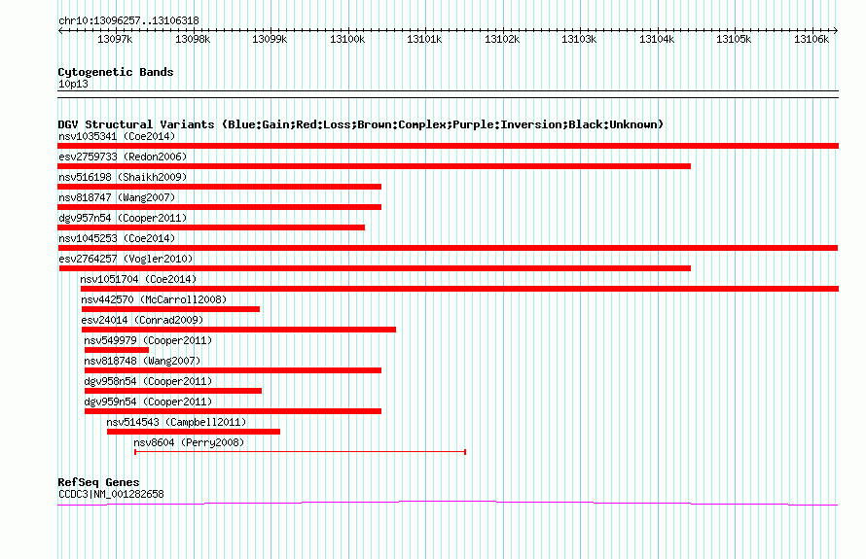Select the esv2759733 (Redon2006) variant label

(x=123, y=157)
